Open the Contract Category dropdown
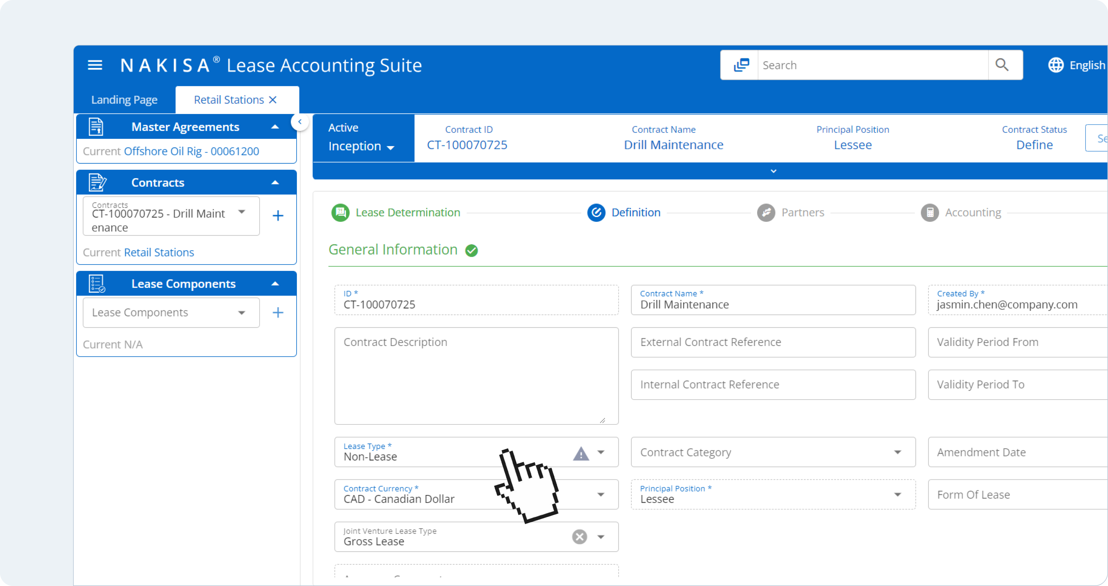Viewport: 1108px width, 586px height. [x=898, y=452]
